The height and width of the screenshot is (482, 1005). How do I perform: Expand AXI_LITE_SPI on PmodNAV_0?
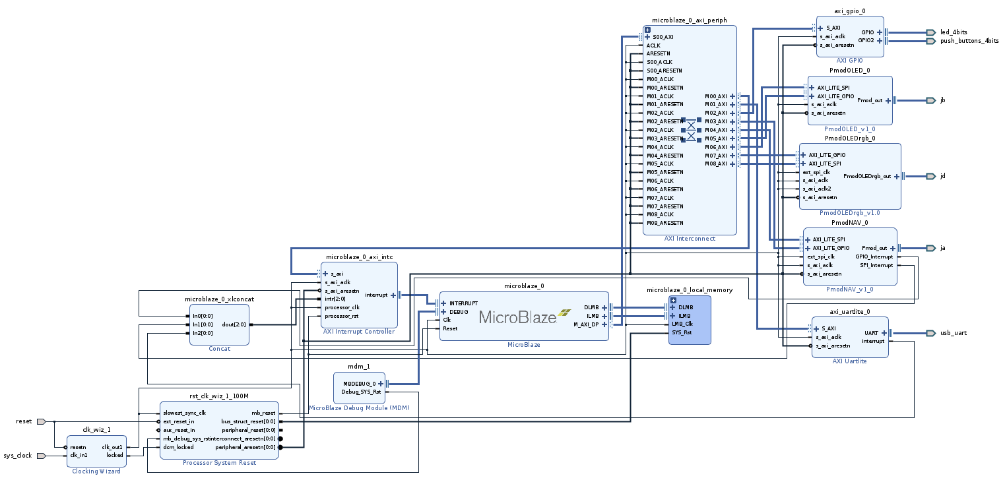click(x=807, y=239)
